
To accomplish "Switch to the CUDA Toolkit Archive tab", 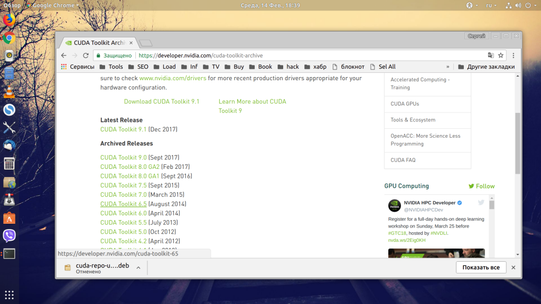I will 99,43.
